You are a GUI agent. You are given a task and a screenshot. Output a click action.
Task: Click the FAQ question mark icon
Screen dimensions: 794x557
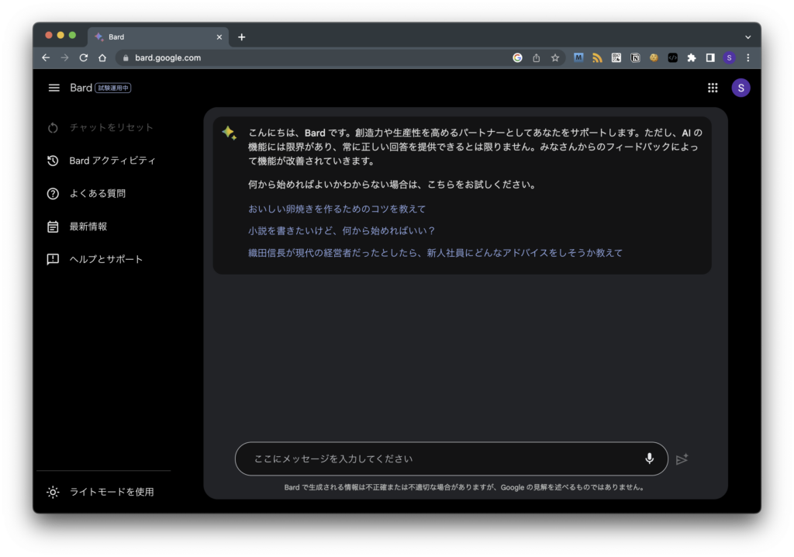(54, 194)
